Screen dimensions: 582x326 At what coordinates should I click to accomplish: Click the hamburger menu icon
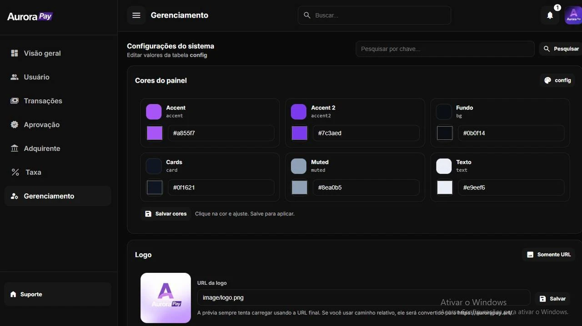(136, 15)
